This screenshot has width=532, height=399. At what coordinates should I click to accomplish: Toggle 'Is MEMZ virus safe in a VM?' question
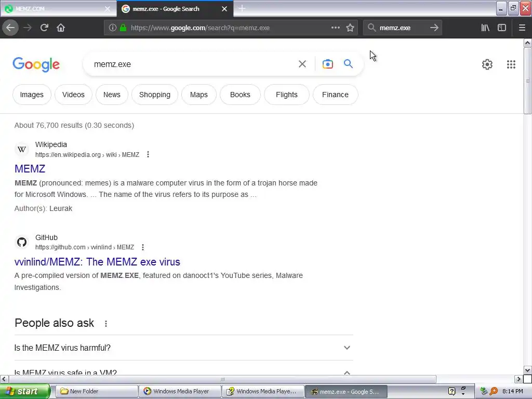(183, 369)
